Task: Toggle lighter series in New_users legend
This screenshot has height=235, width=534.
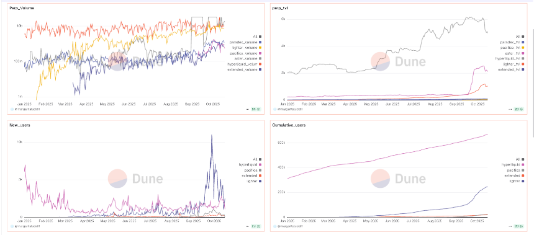Action: (x=253, y=181)
